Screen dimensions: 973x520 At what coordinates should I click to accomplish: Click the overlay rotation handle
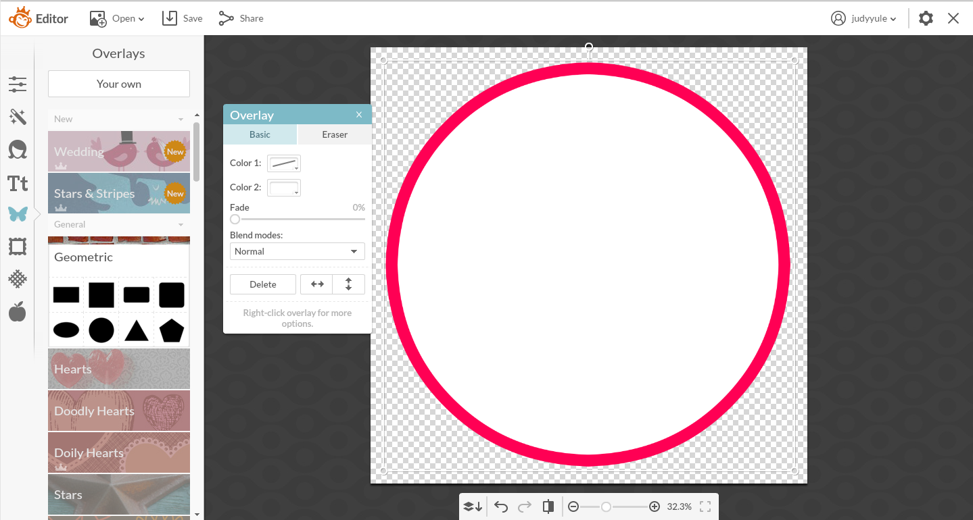coord(589,47)
